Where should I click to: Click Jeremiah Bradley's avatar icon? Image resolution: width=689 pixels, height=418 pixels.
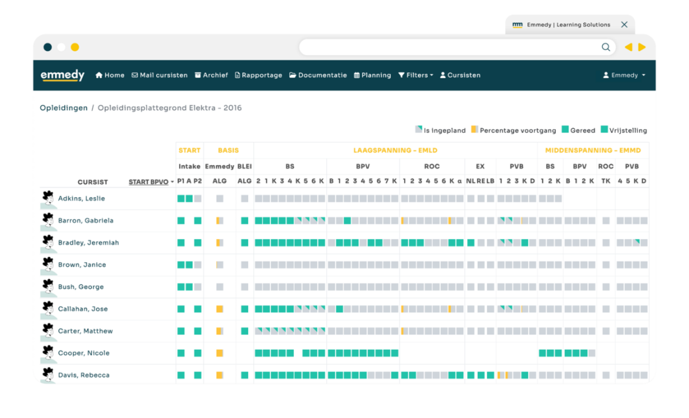47,242
